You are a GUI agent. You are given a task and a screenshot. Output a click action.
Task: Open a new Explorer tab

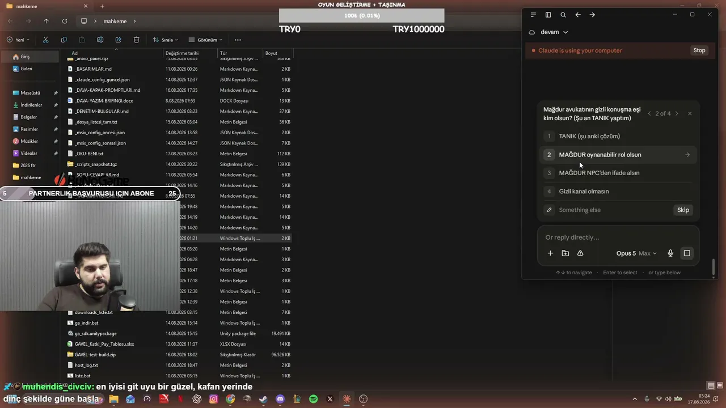coord(102,6)
